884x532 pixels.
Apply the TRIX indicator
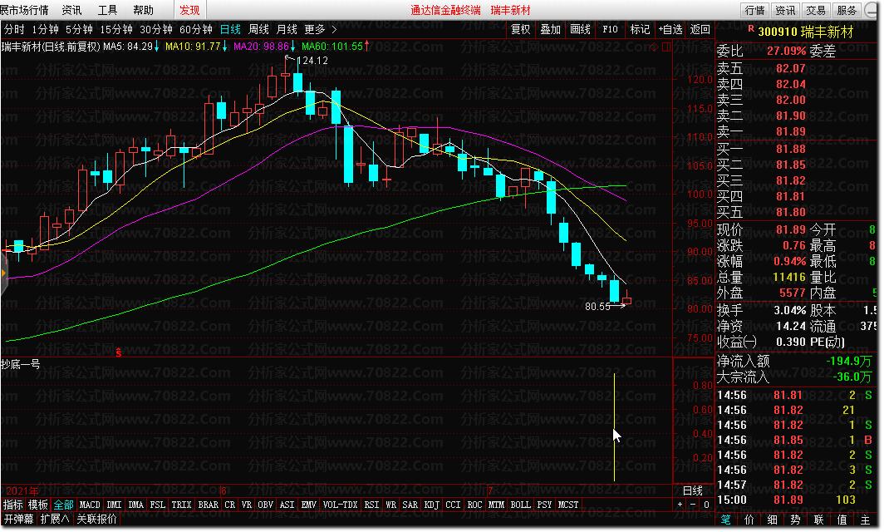(181, 505)
